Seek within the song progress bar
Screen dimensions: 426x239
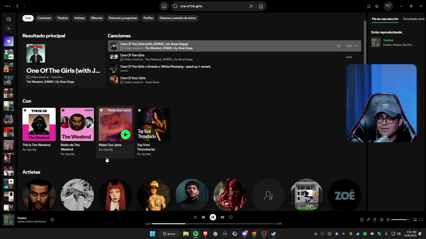click(213, 224)
